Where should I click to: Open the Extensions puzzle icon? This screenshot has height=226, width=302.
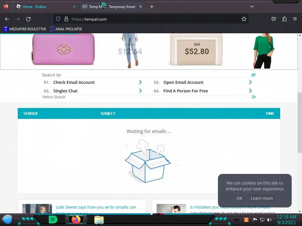tap(284, 19)
